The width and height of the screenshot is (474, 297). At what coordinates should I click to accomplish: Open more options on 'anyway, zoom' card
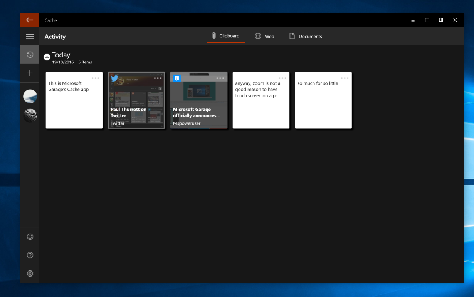tap(282, 78)
